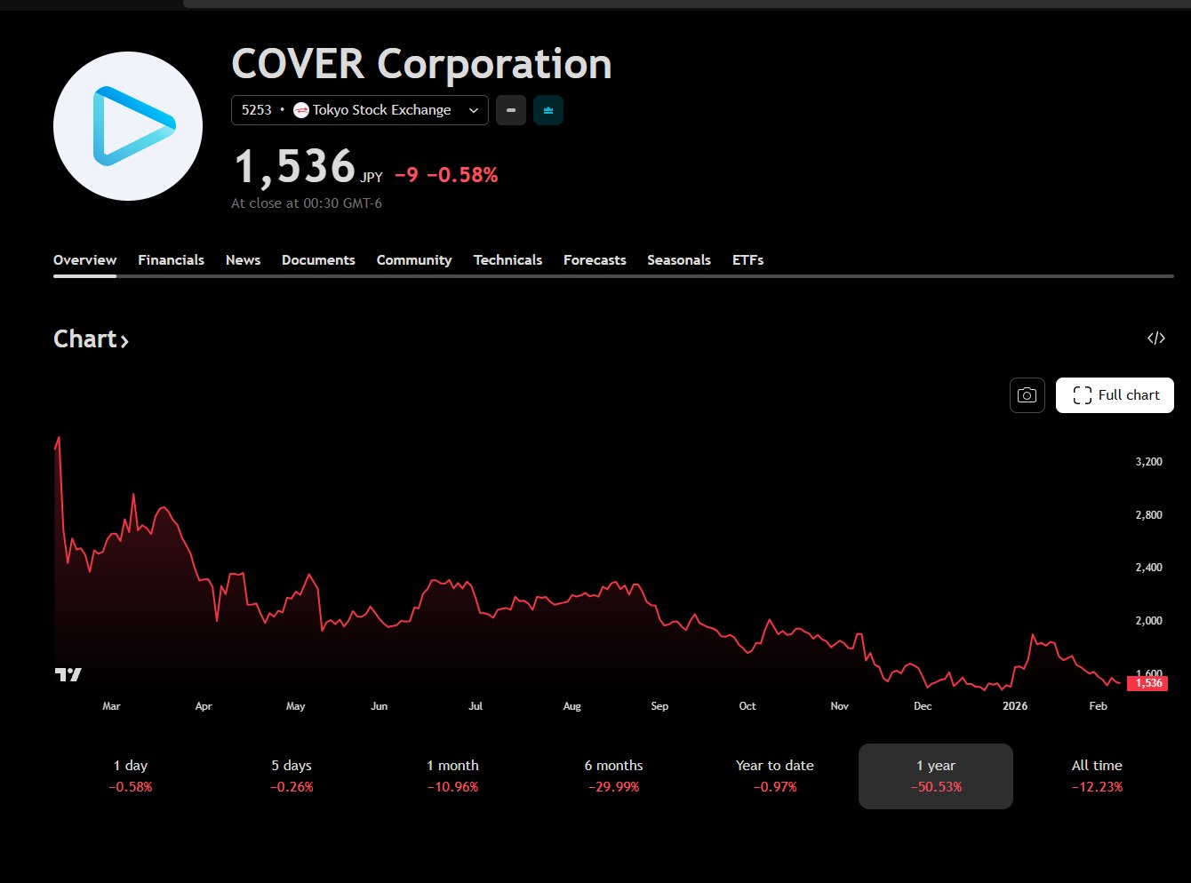Choose the 1 month chart range
The height and width of the screenshot is (883, 1191).
coord(452,776)
